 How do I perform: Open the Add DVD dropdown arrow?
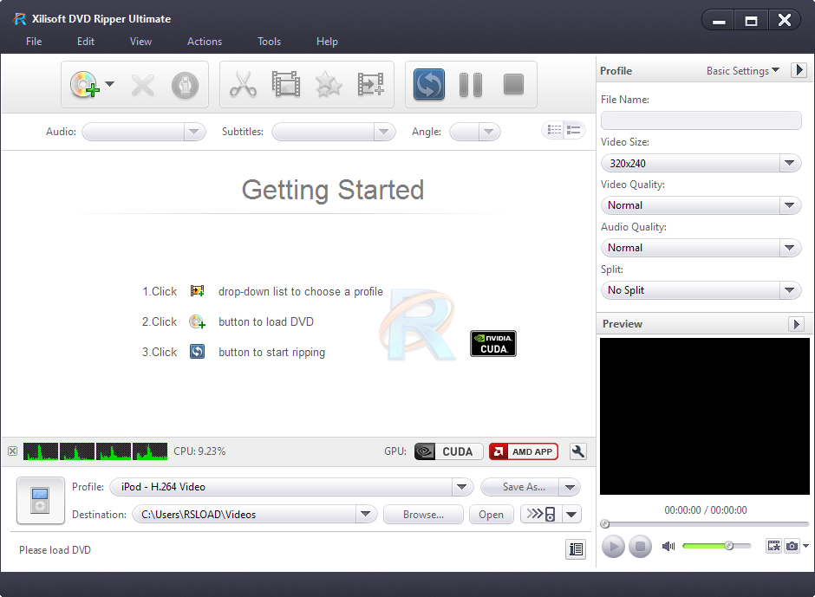109,84
